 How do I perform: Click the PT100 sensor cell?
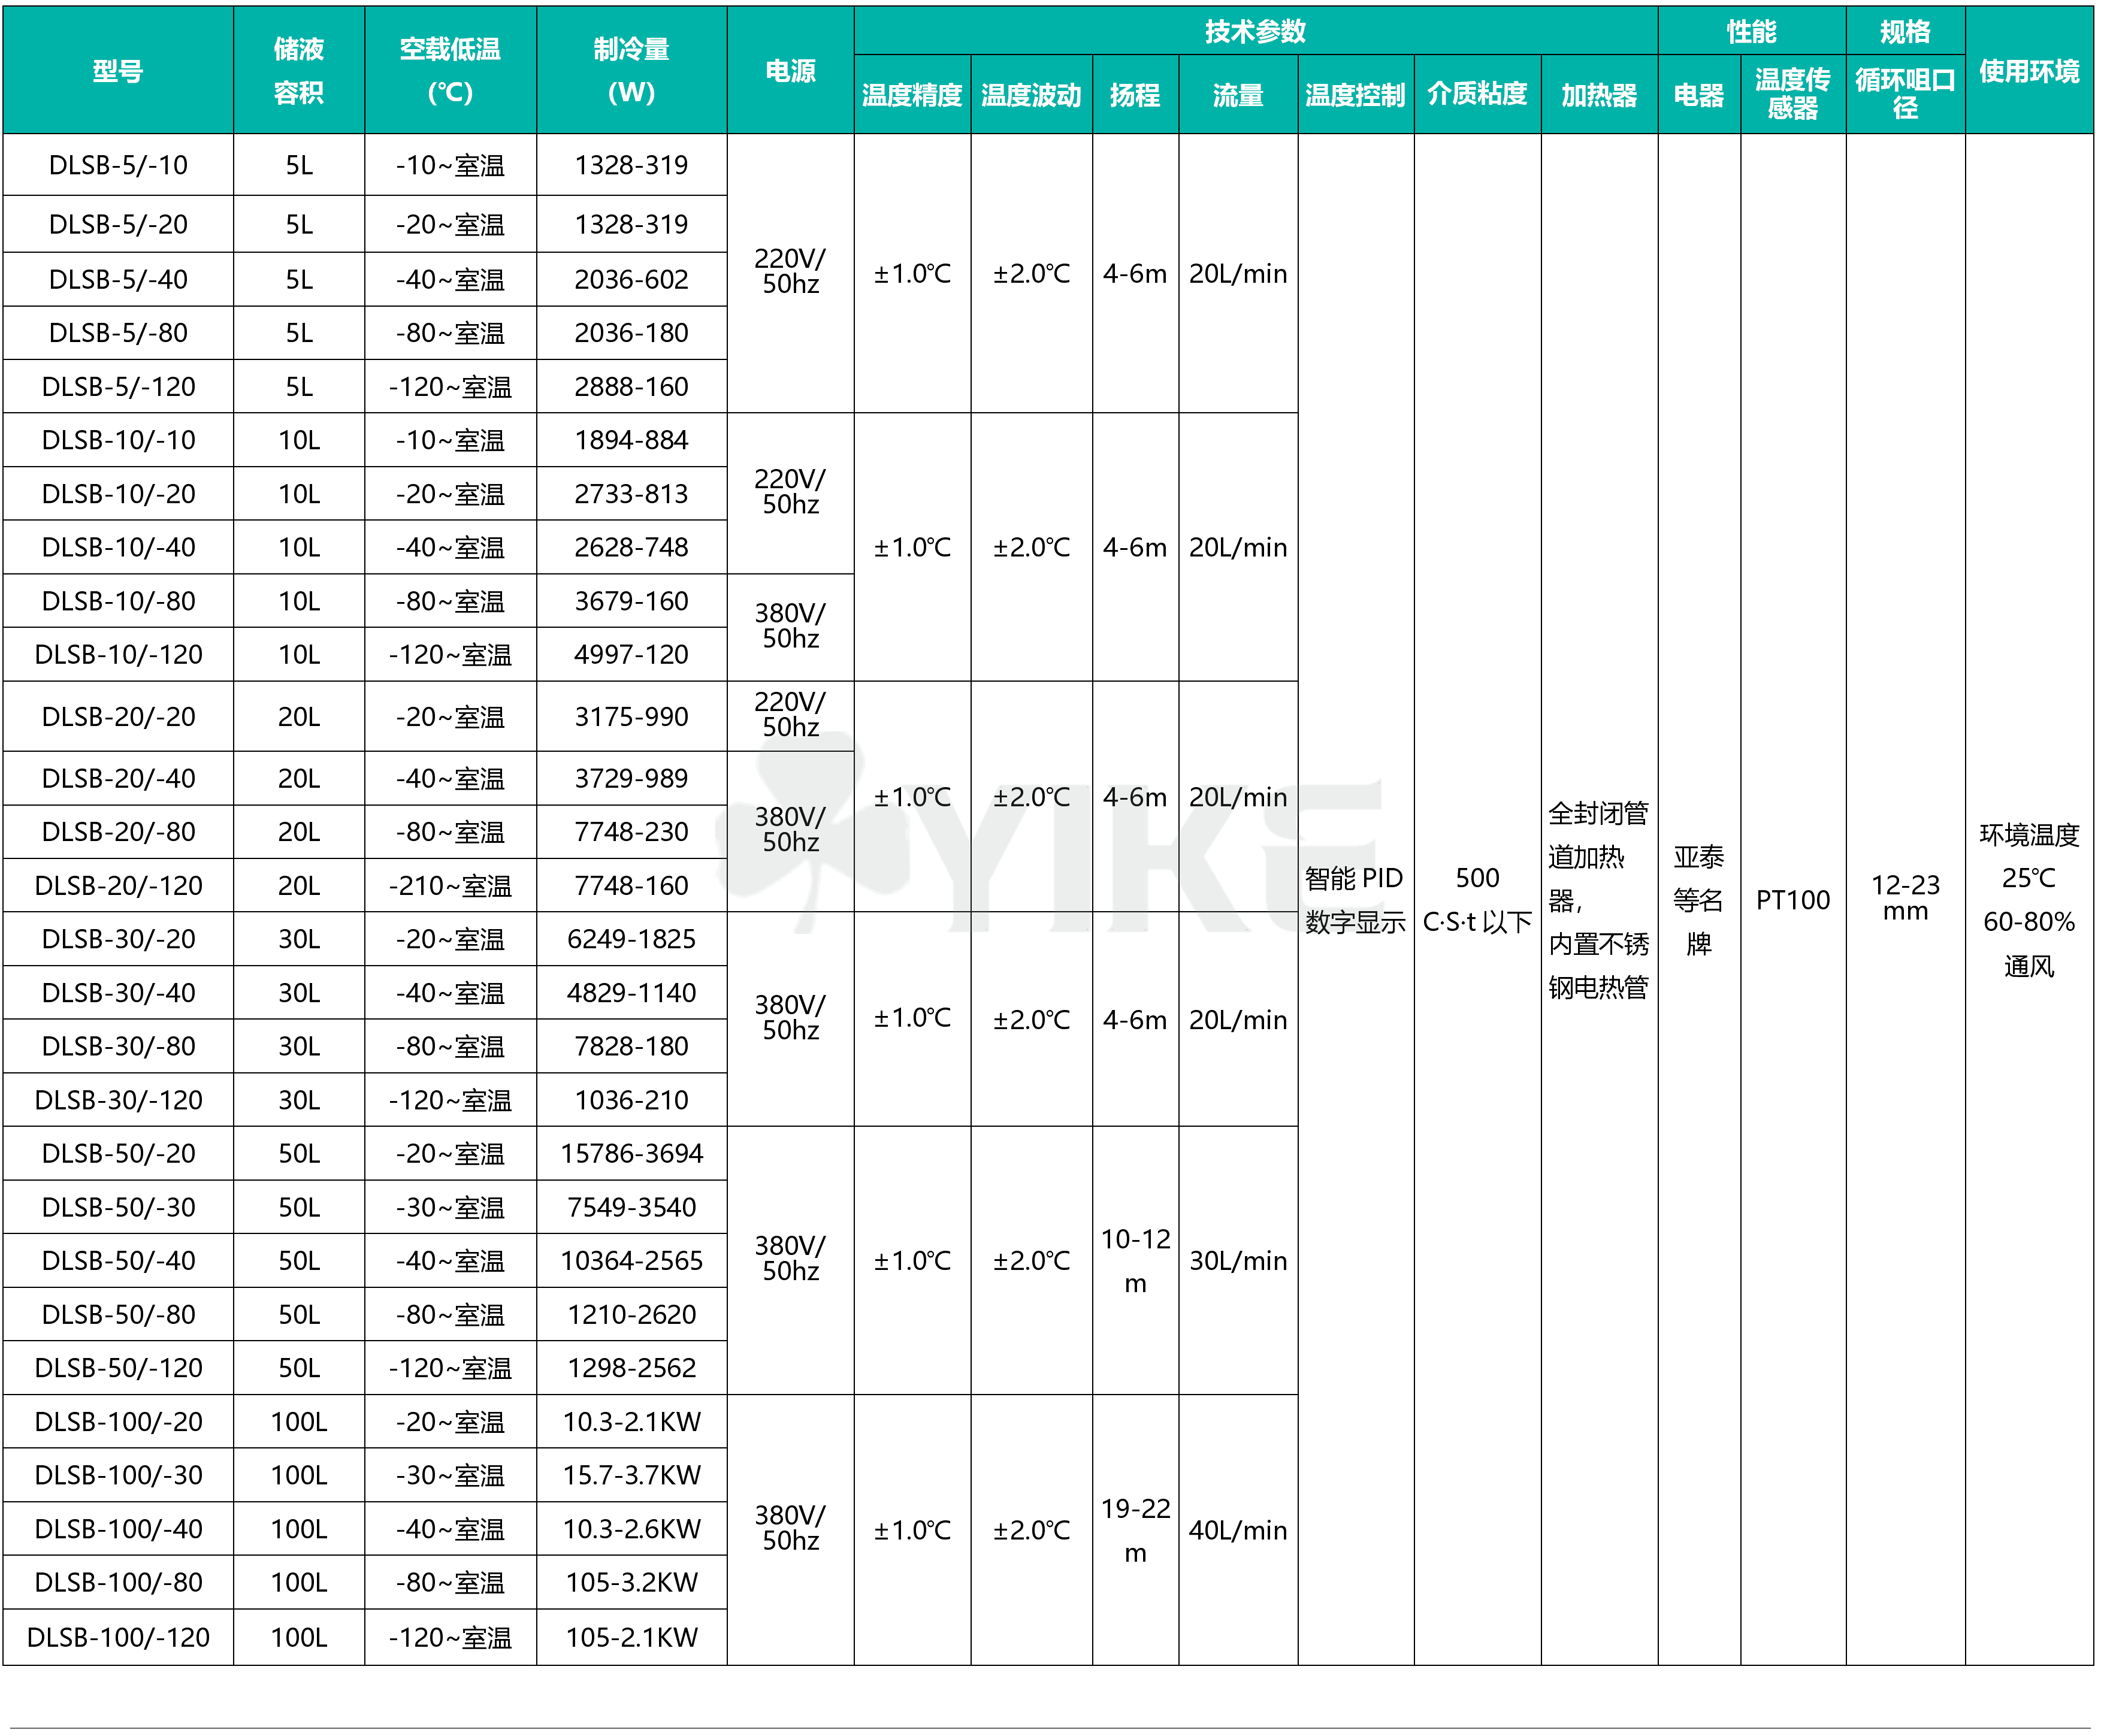pos(1792,900)
